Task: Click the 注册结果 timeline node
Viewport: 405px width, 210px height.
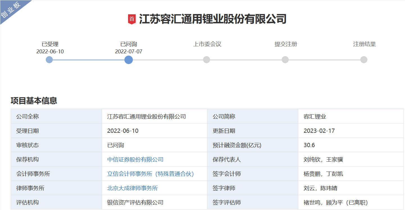Action: coord(364,60)
